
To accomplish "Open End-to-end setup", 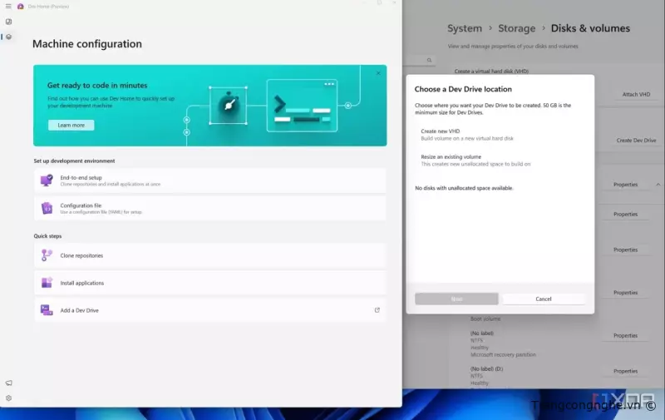I will [x=209, y=180].
